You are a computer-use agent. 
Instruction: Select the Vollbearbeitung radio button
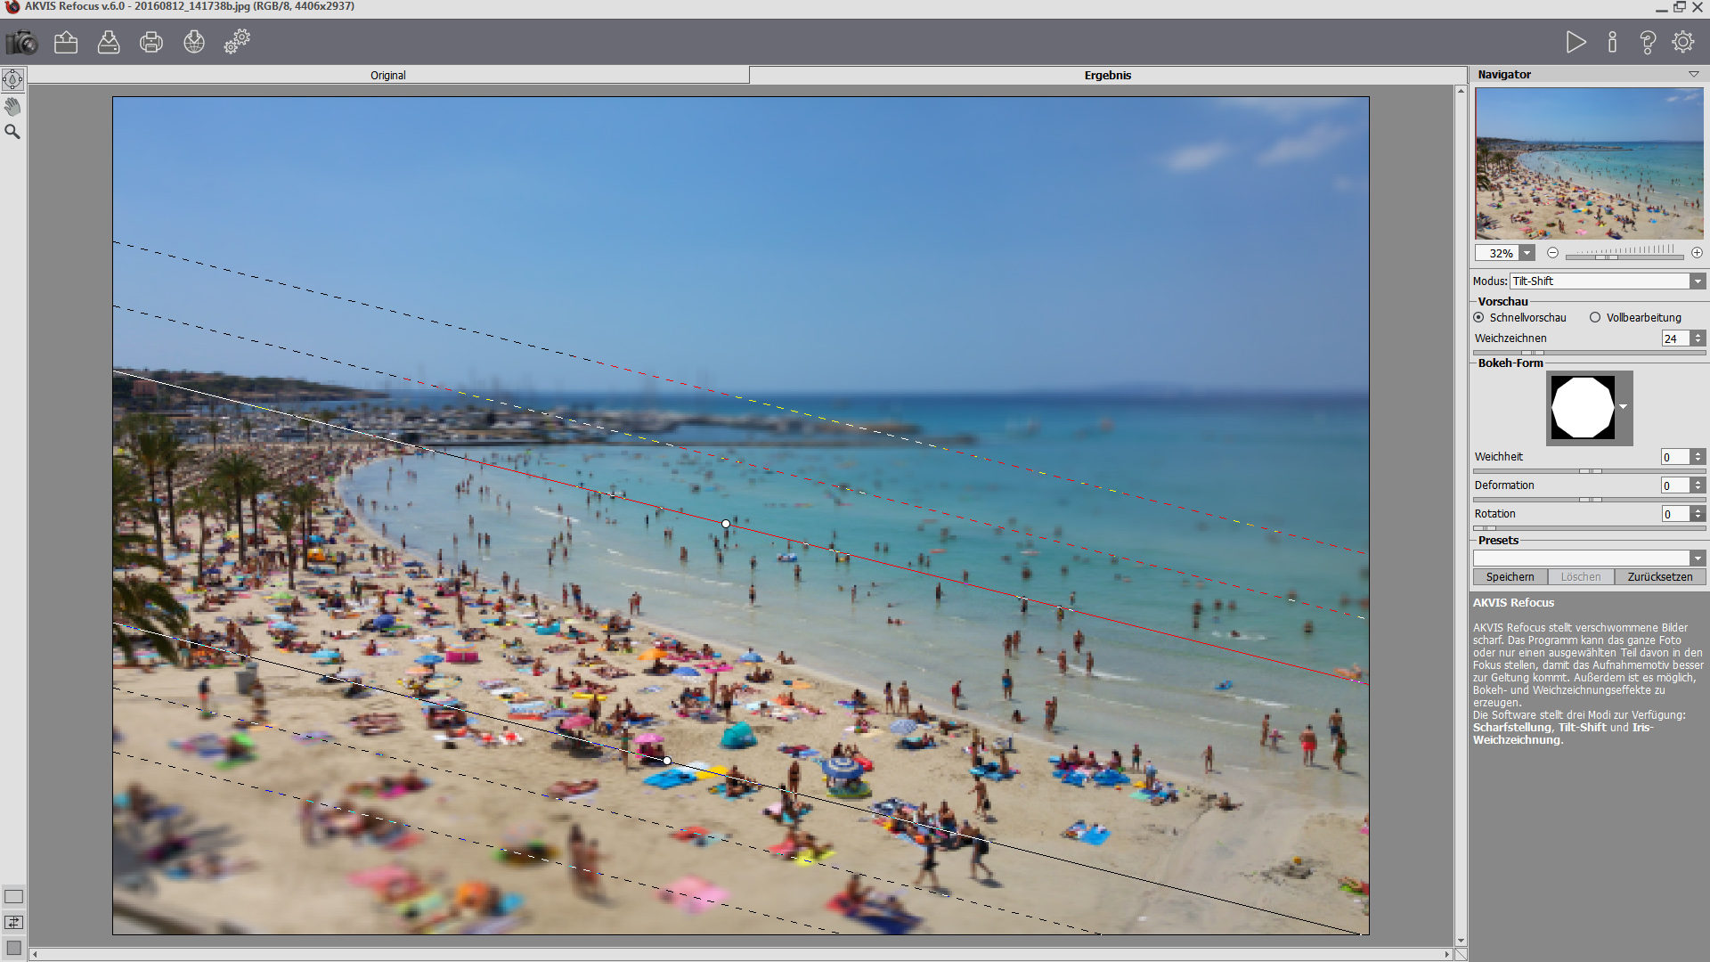click(1595, 317)
